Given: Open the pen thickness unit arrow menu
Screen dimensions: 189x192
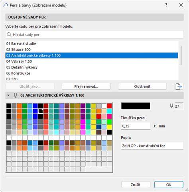Looking at the screenshot, I should click(155, 126).
